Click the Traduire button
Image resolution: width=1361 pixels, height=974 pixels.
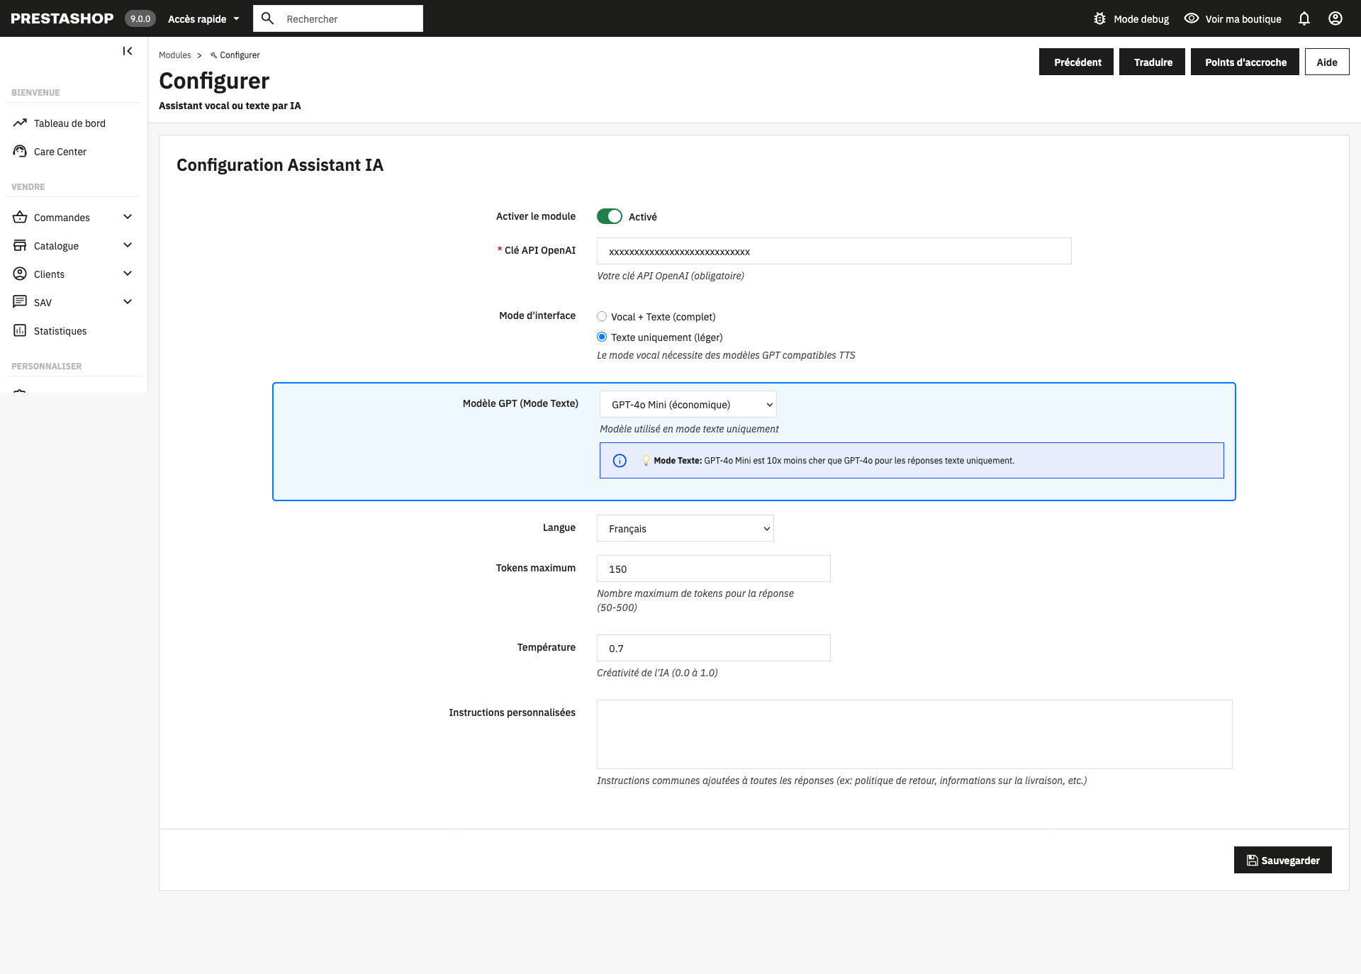[1152, 62]
